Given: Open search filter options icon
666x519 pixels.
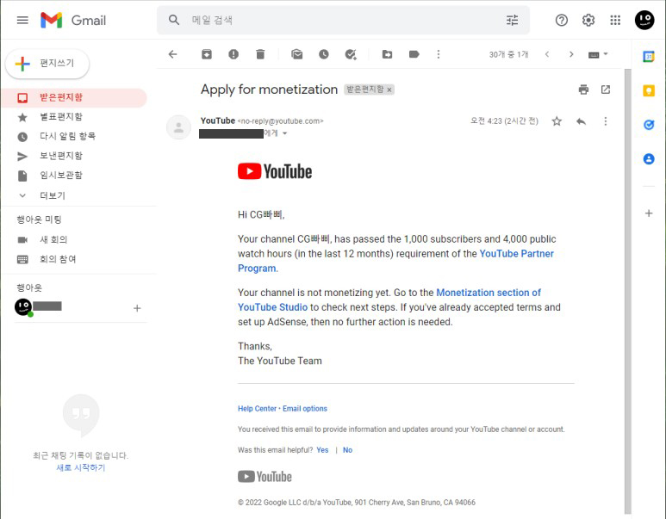Looking at the screenshot, I should (x=513, y=20).
